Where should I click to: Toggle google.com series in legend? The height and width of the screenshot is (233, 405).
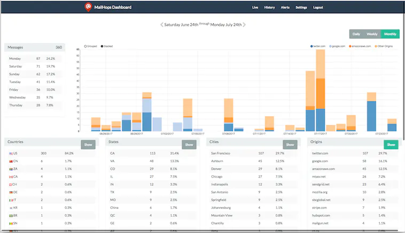pos(337,46)
